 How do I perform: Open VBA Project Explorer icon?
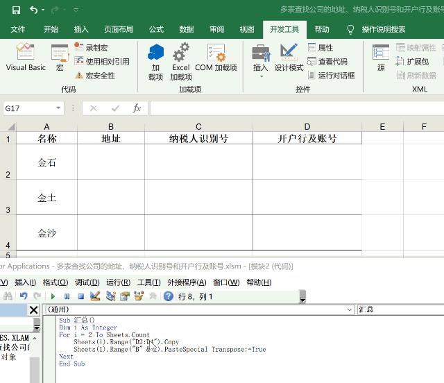coord(111,296)
